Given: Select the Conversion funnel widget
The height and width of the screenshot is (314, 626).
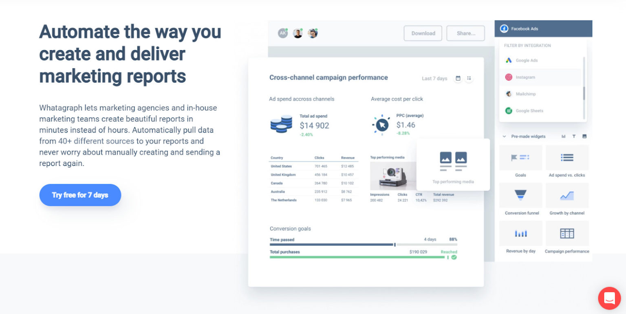Looking at the screenshot, I should point(520,195).
